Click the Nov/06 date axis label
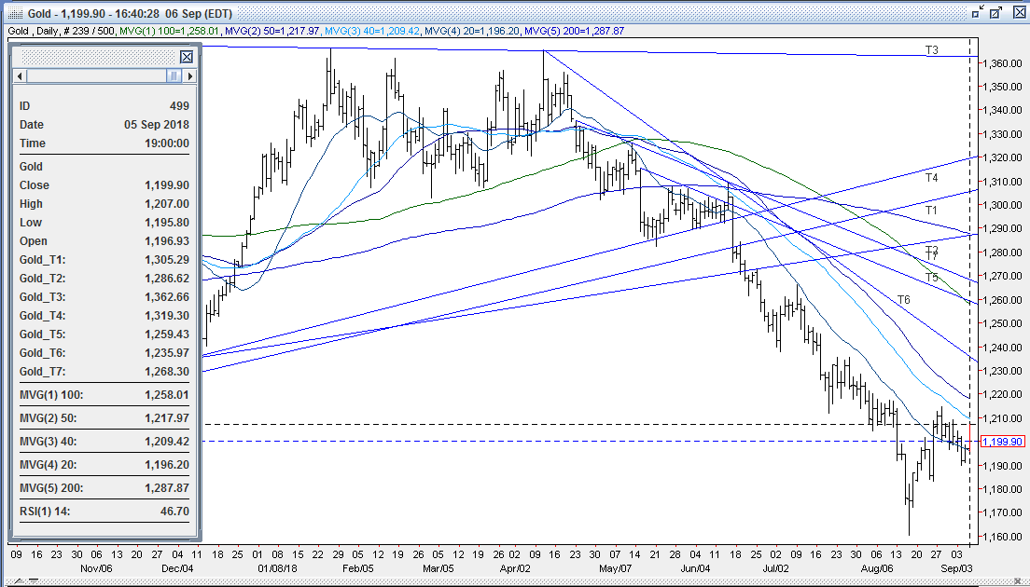 pyautogui.click(x=96, y=568)
